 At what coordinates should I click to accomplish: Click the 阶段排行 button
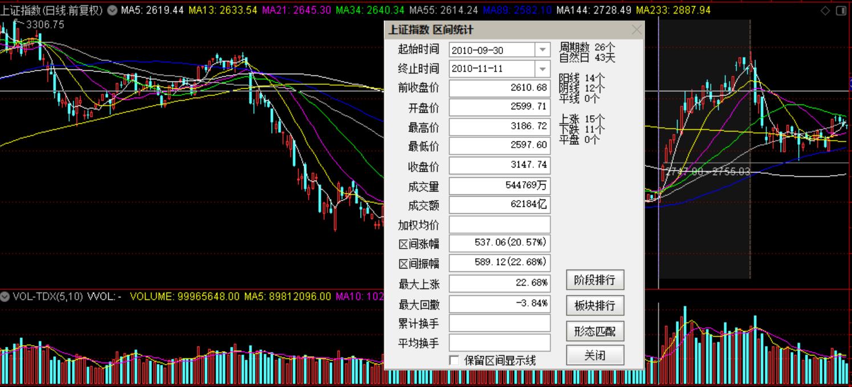tap(595, 280)
